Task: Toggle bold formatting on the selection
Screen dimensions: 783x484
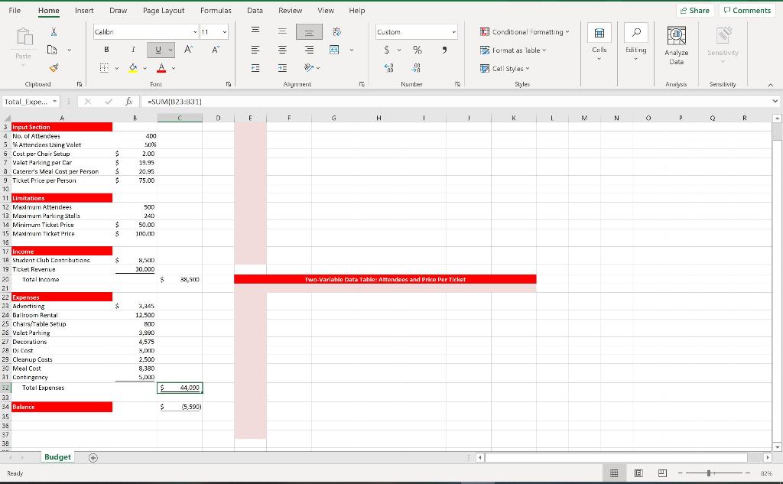Action: click(x=105, y=49)
